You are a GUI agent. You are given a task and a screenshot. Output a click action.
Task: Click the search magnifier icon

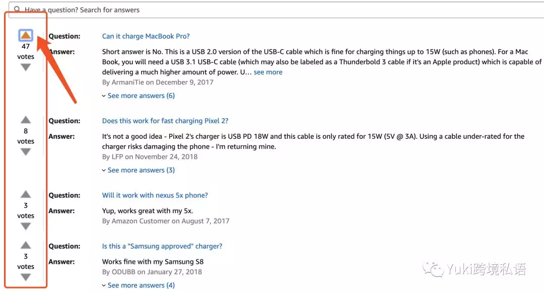point(18,10)
